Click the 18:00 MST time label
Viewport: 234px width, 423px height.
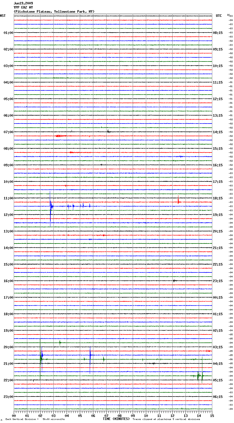(x=9, y=314)
